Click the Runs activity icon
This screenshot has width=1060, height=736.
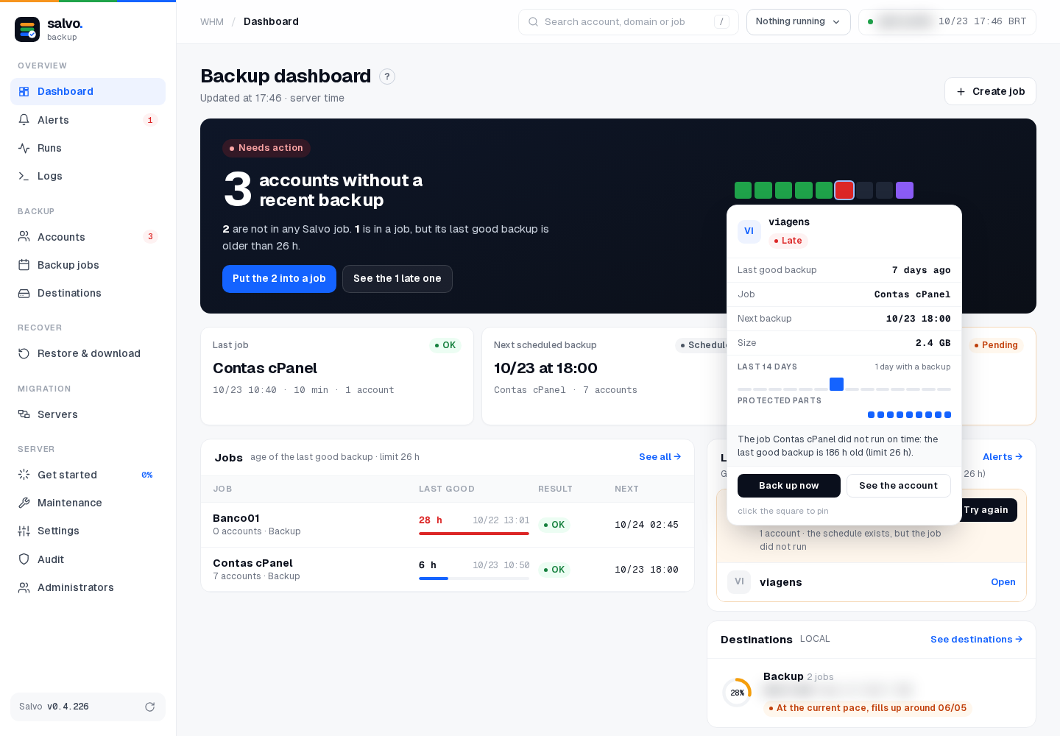[24, 148]
